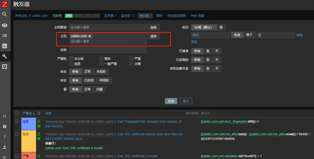Remove zabbix.com host tag with x
This screenshot has height=159, width=314.
(90, 36)
